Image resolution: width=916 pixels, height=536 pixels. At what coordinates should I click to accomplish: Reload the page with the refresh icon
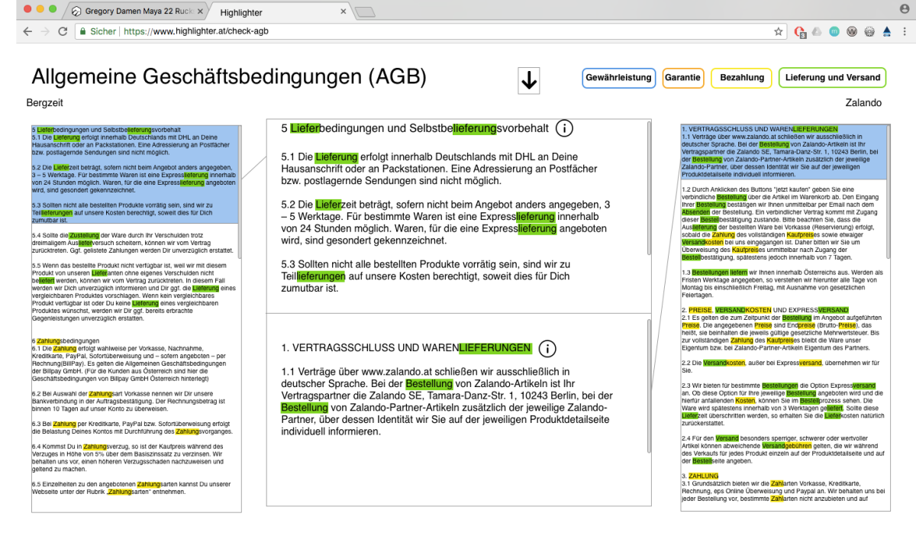[63, 32]
